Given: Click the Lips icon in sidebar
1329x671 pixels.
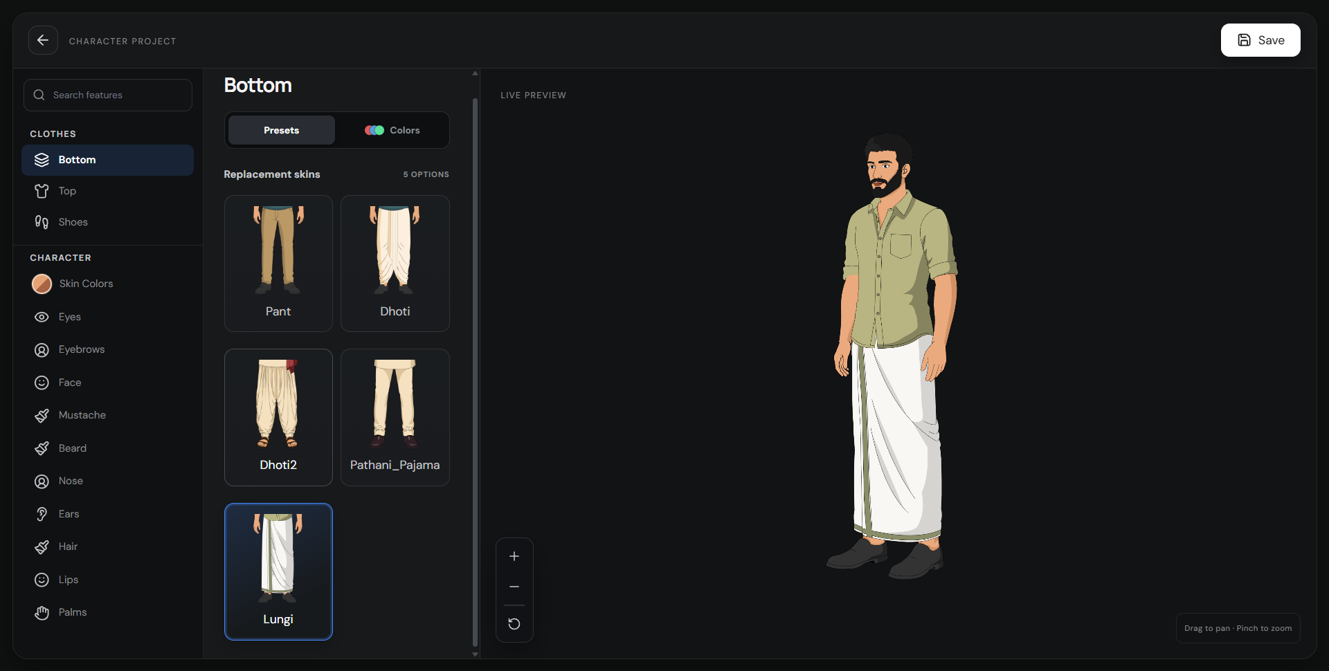Looking at the screenshot, I should click(42, 580).
